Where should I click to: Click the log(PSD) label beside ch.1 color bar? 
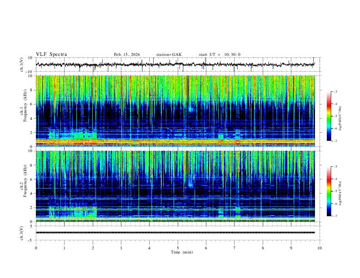click(340, 119)
